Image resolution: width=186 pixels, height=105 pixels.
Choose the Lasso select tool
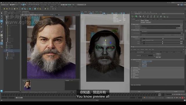pyautogui.click(x=1, y=16)
